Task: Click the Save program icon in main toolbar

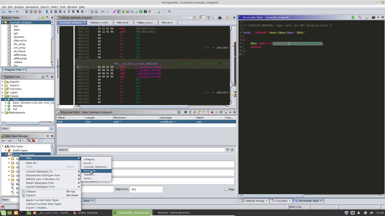Action: [x=3, y=12]
